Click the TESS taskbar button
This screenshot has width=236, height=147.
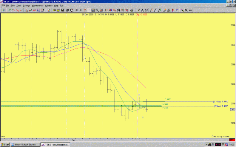tap(56, 145)
